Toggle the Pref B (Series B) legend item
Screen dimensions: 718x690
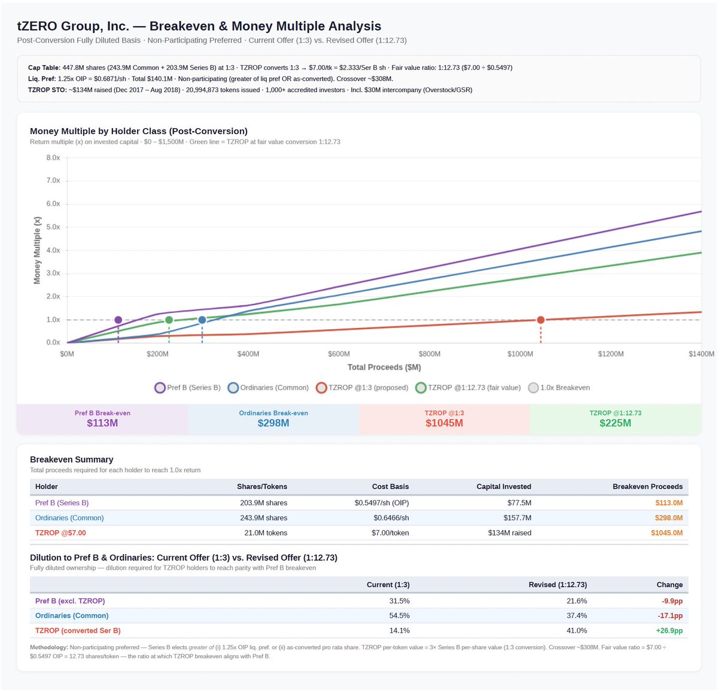click(188, 388)
